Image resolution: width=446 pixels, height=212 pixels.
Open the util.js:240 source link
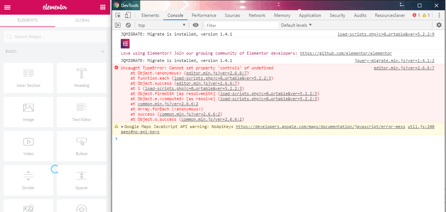click(421, 127)
